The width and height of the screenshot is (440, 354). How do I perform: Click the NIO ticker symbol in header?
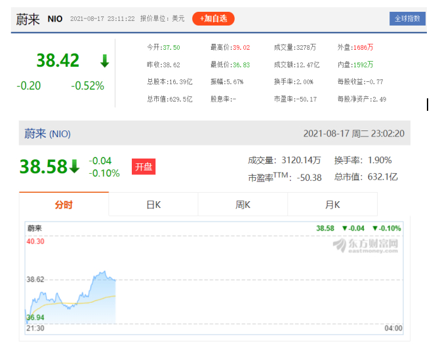tap(55, 19)
